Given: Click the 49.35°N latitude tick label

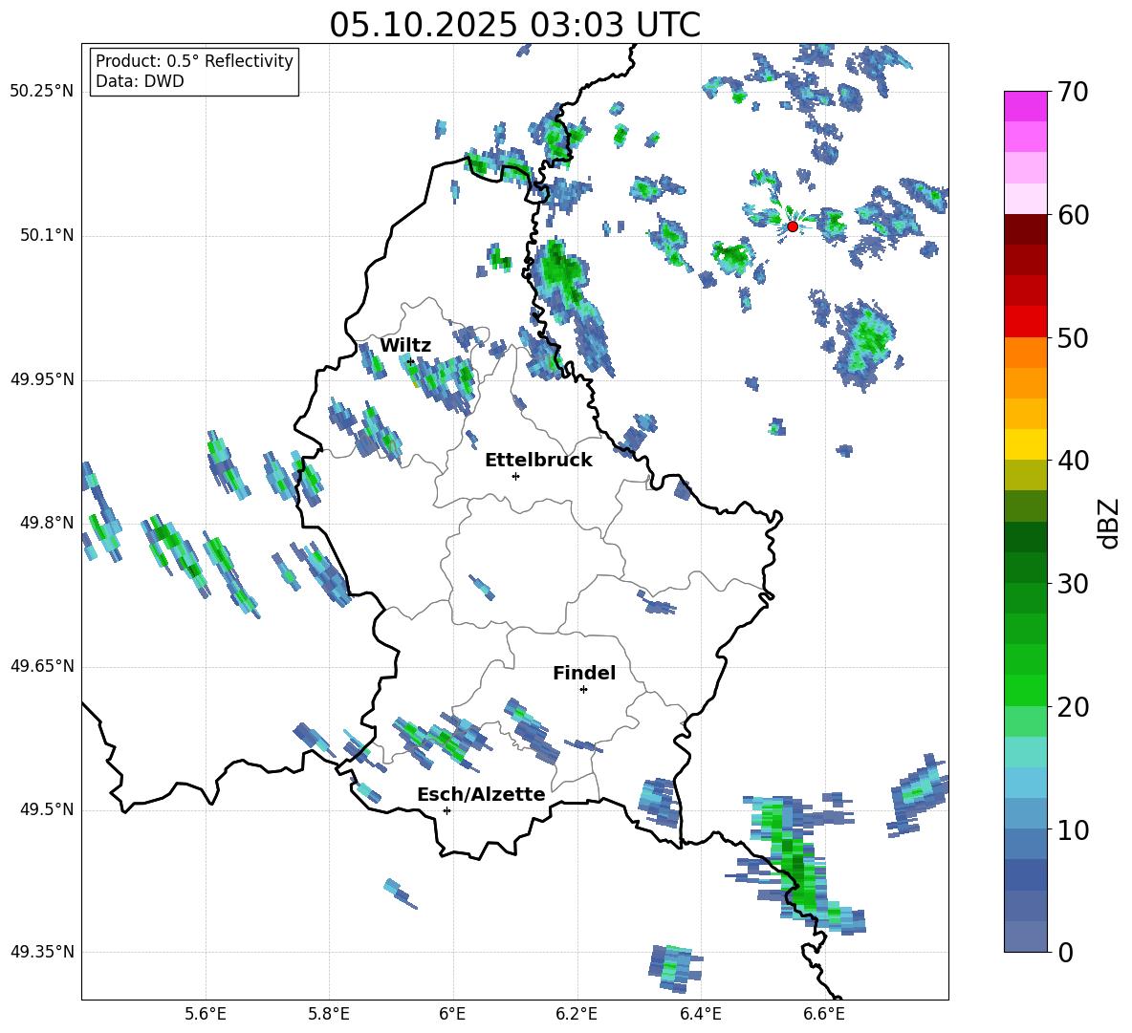Looking at the screenshot, I should (x=41, y=952).
